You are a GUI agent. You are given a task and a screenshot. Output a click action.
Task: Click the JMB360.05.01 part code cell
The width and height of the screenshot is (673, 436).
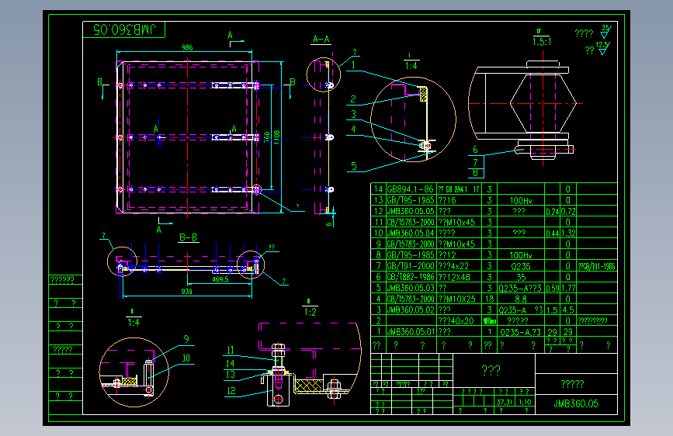(411, 332)
